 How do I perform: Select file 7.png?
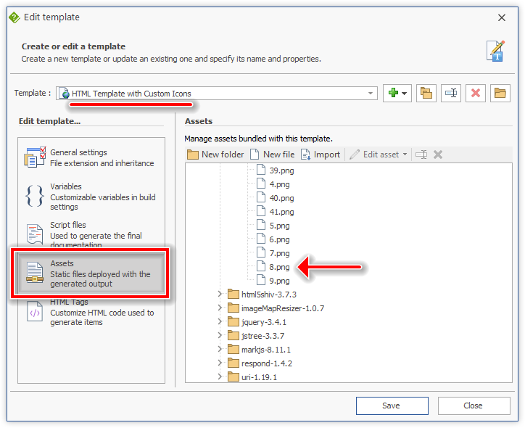point(280,253)
